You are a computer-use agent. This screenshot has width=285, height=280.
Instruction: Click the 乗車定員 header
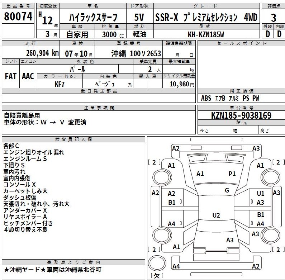tap(148, 61)
